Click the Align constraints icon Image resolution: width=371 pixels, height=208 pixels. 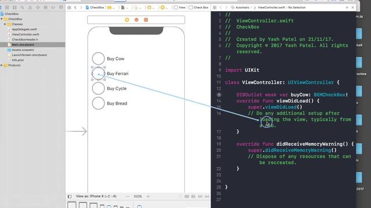[x=193, y=196]
